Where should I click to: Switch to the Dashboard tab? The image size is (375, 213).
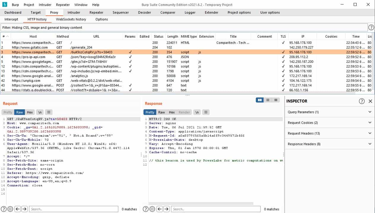pos(13,12)
